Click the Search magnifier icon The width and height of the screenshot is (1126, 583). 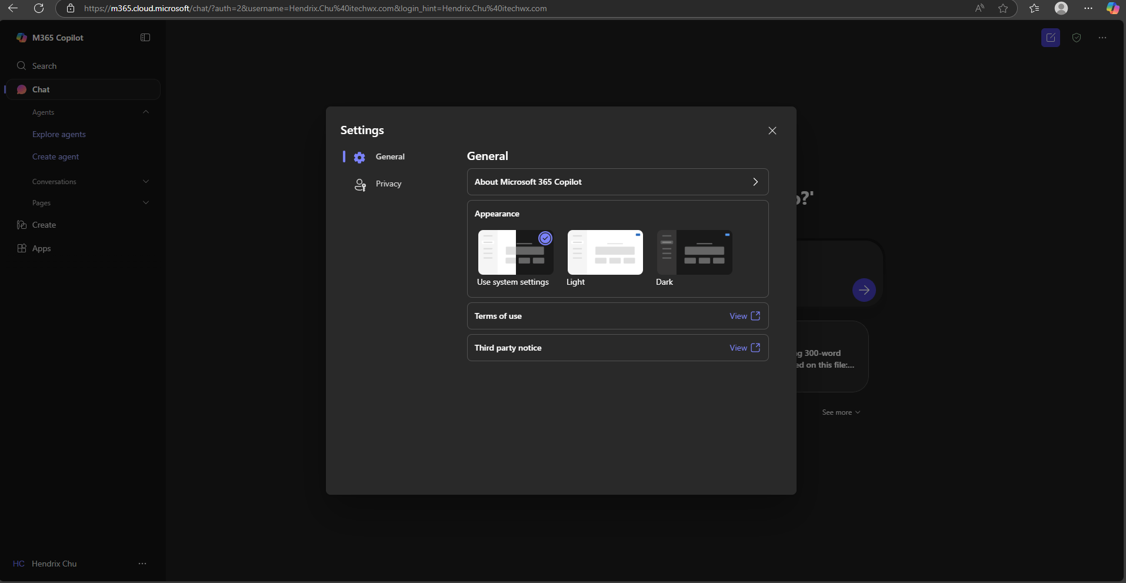click(x=22, y=66)
